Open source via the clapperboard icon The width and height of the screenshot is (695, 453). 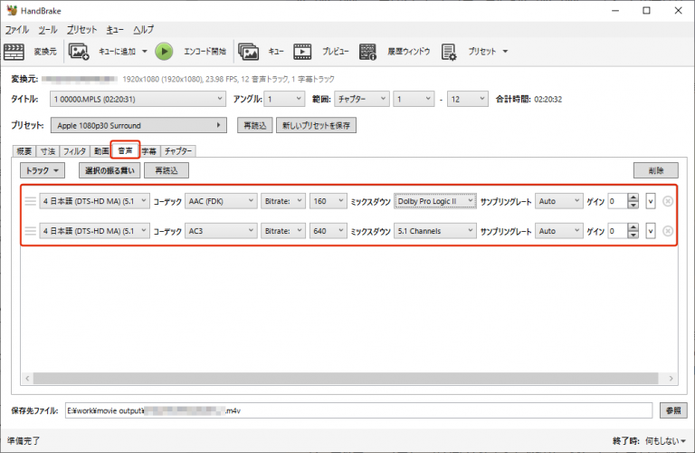coord(14,52)
